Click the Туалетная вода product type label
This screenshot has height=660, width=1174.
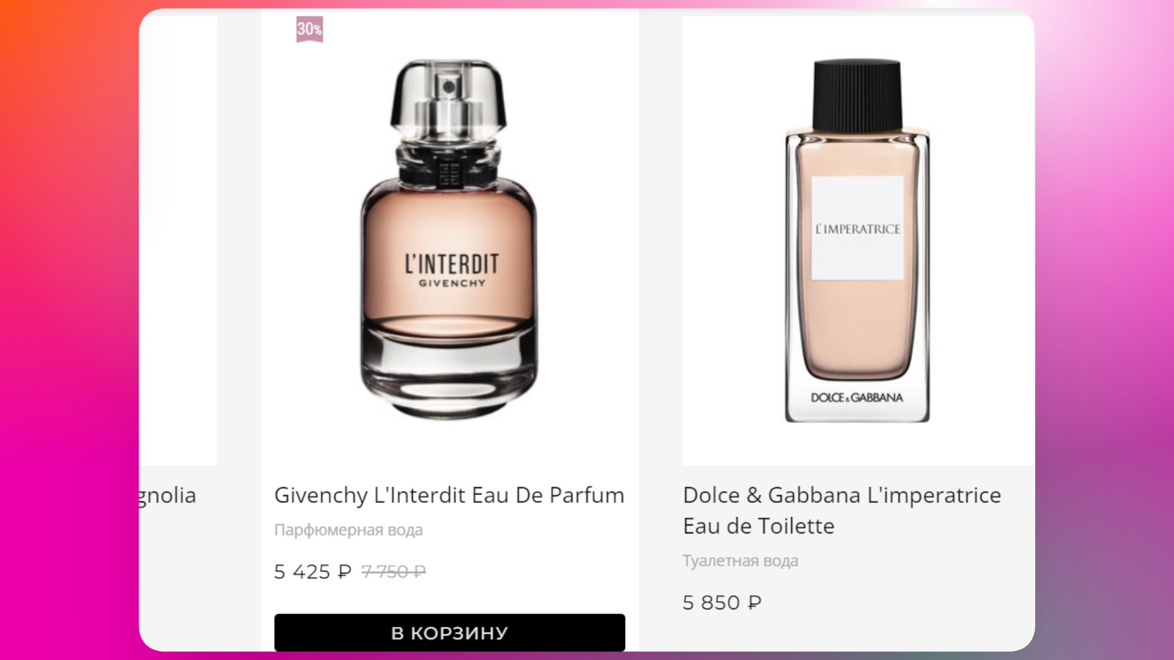coord(740,561)
